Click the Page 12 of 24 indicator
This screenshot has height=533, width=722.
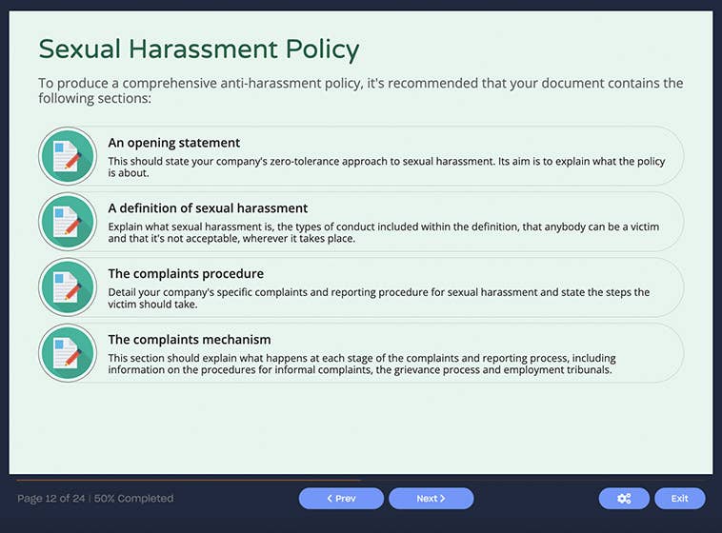tap(50, 499)
